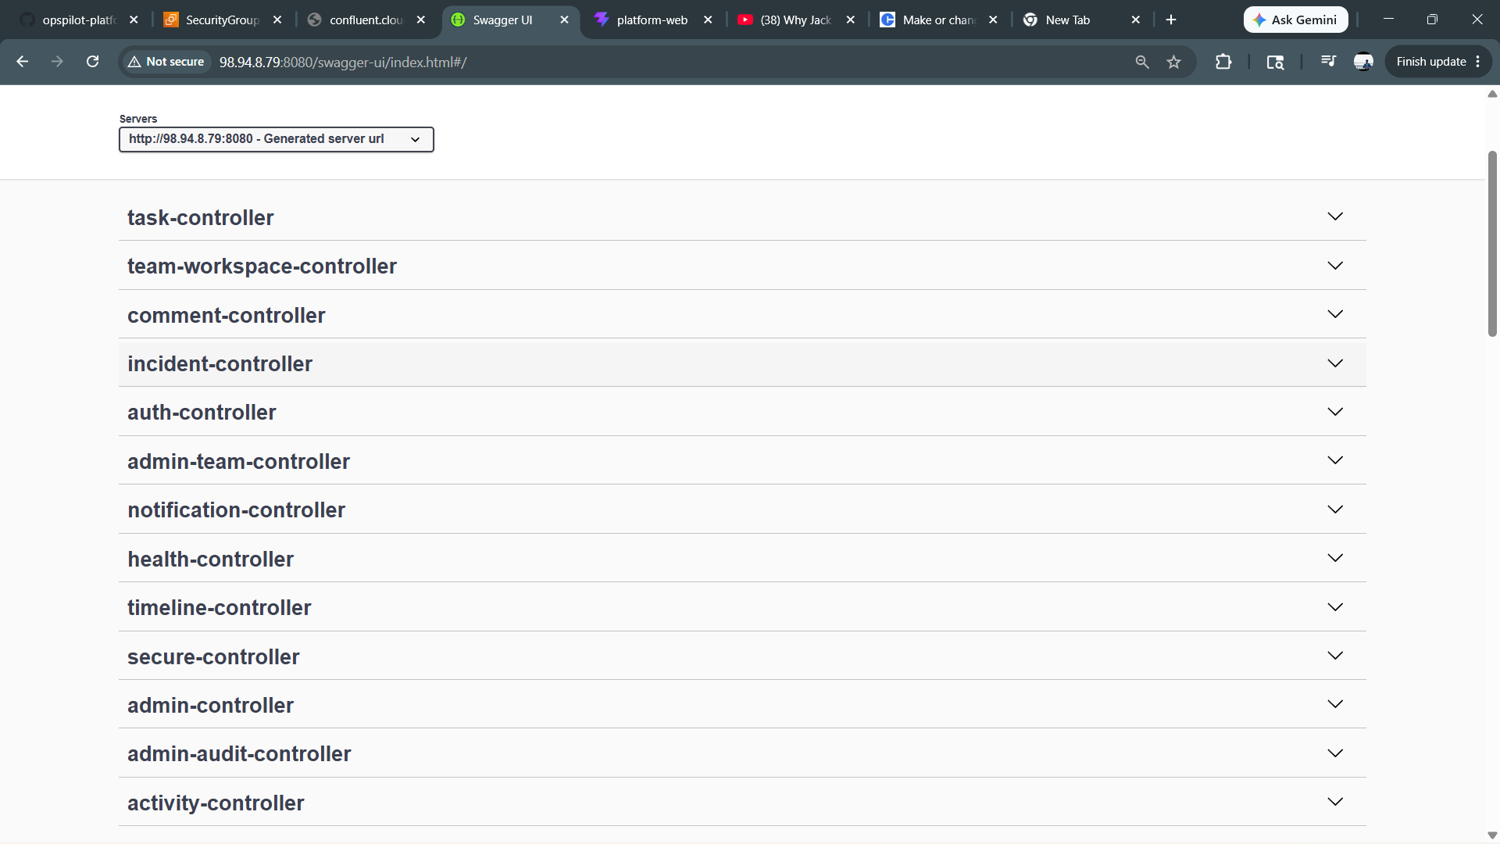Image resolution: width=1500 pixels, height=844 pixels.
Task: Reload the Swagger UI page
Action: click(x=92, y=62)
